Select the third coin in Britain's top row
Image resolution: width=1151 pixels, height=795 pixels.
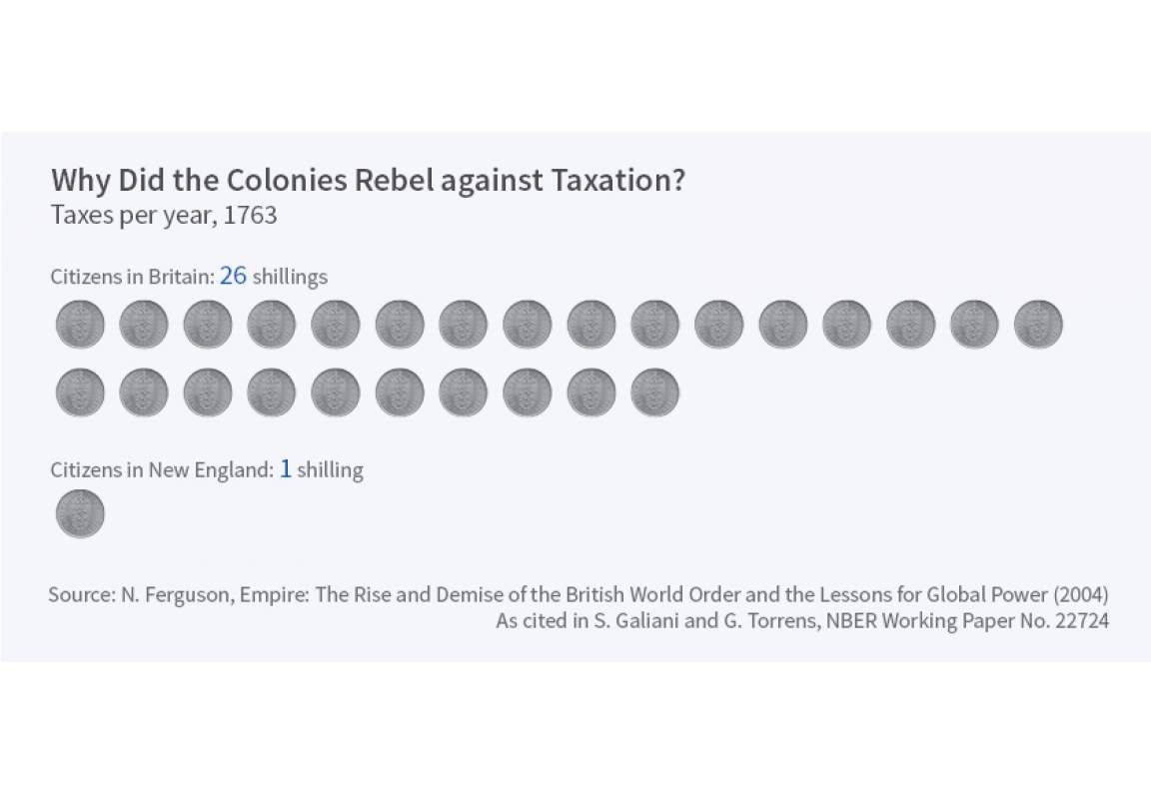coord(208,325)
